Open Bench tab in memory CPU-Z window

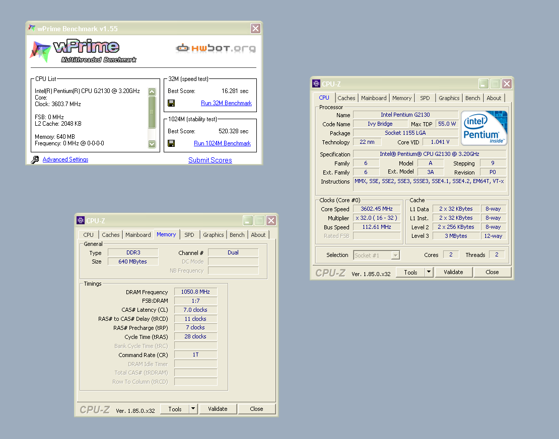tap(237, 235)
